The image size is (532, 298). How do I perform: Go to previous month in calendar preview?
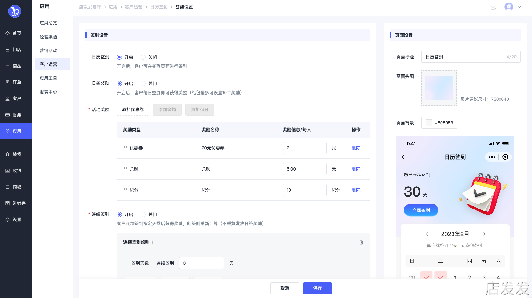(426, 234)
